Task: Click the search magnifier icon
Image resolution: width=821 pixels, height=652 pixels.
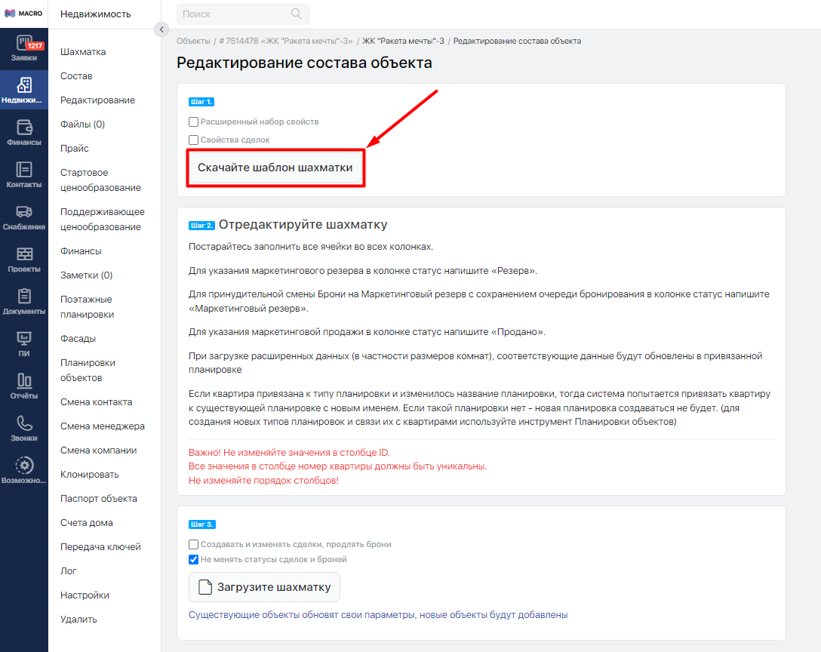Action: click(x=297, y=14)
